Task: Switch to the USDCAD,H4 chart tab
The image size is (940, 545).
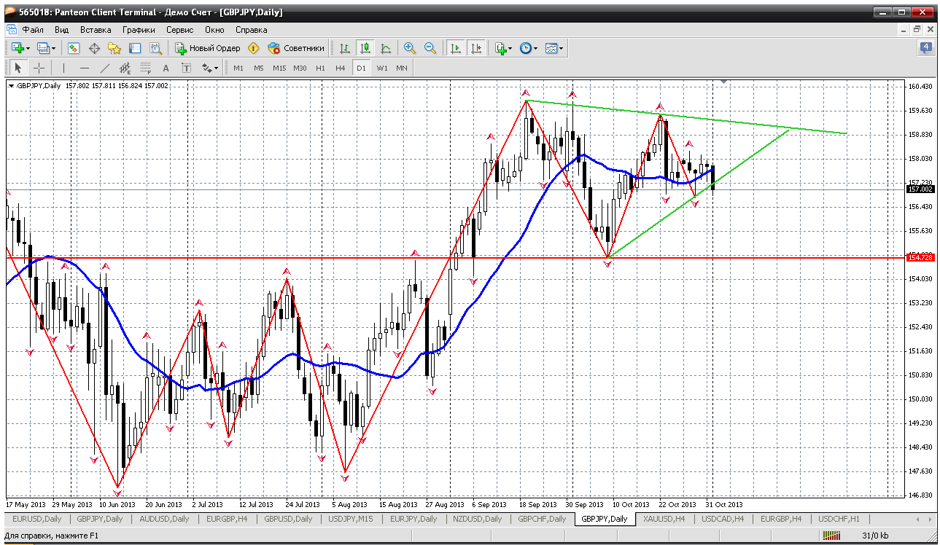Action: (723, 519)
